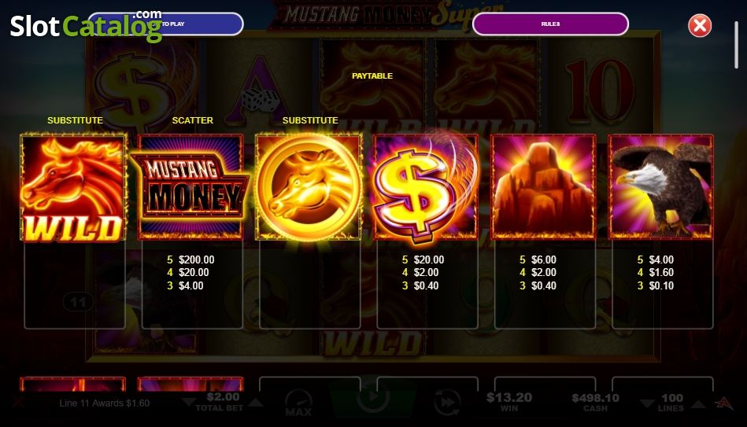Click the red A logo icon

[724, 403]
